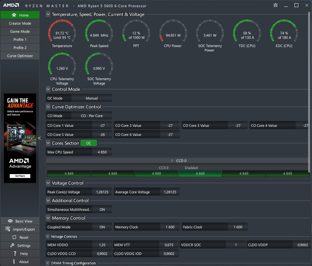
Task: Click the Basic View button
Action: click(x=20, y=221)
